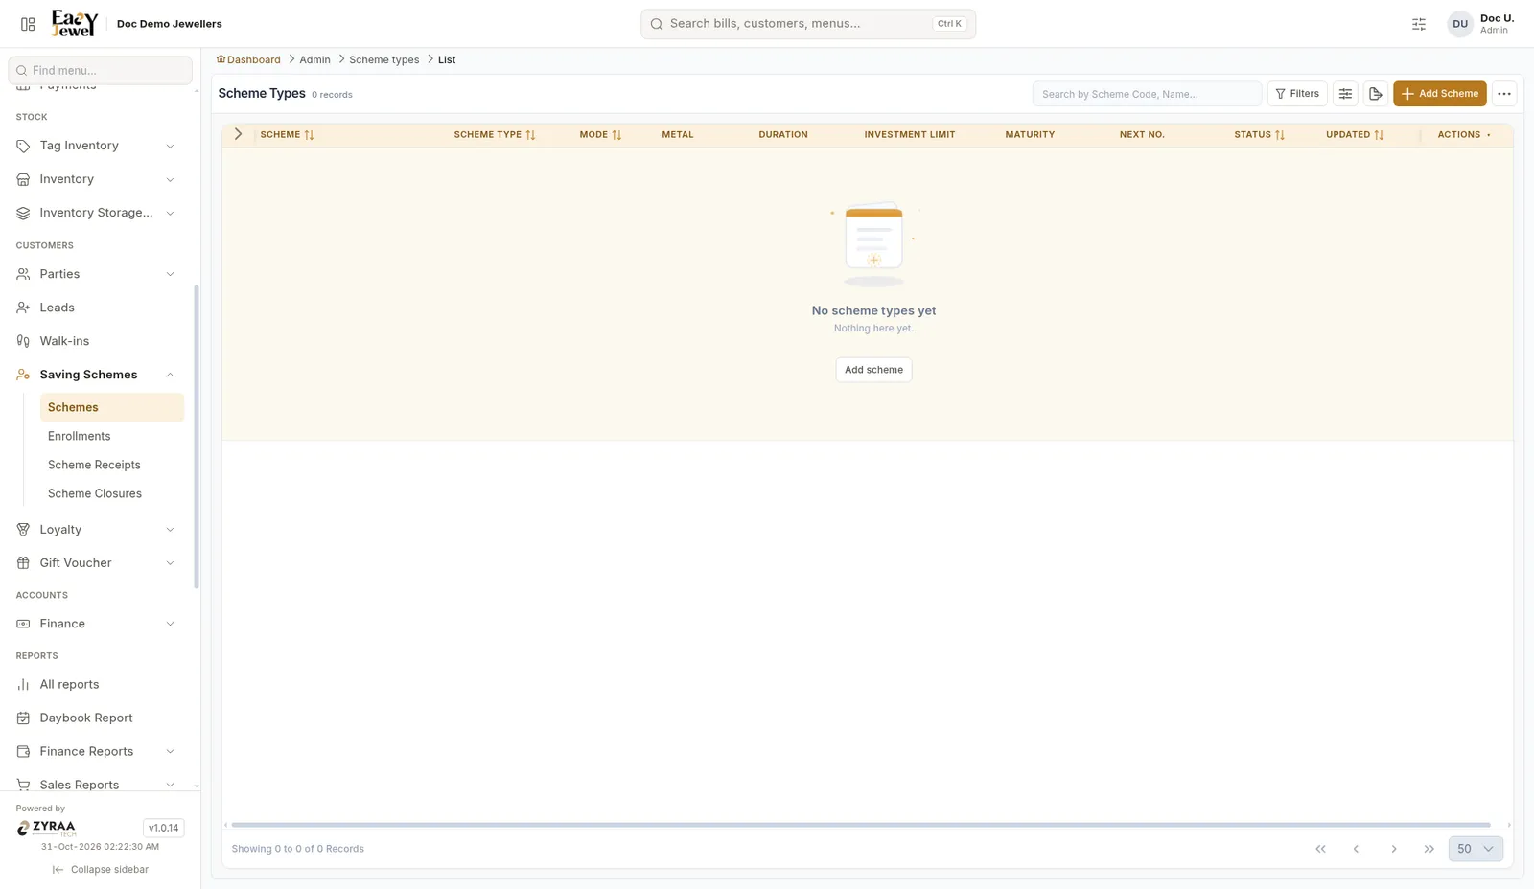The height and width of the screenshot is (889, 1534).
Task: Open the Filters button
Action: coord(1297,94)
